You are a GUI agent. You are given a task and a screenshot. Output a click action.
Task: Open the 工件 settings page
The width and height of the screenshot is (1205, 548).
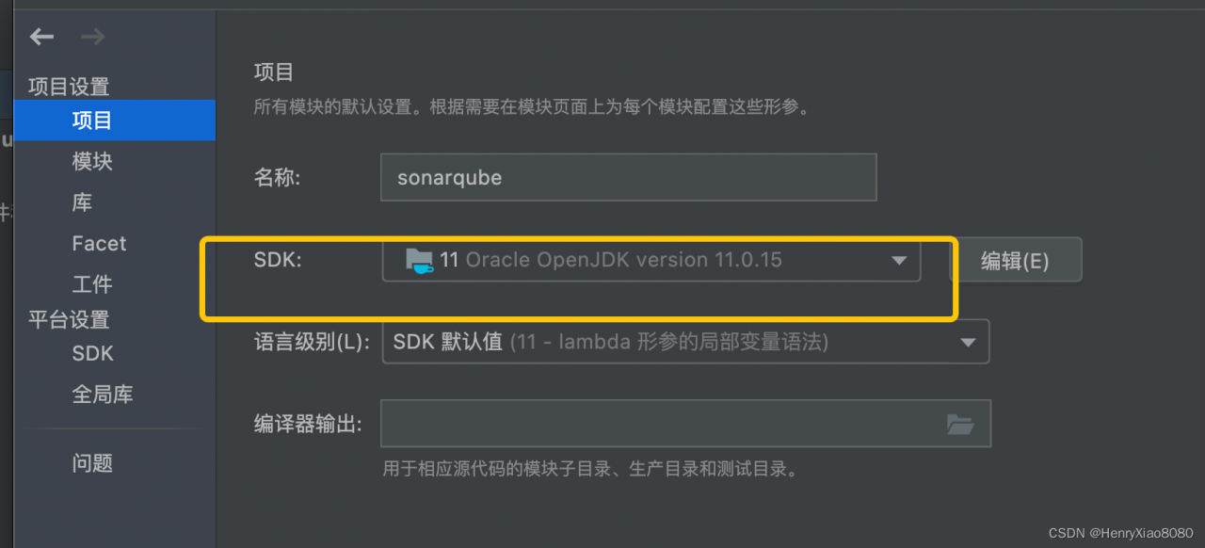[92, 284]
